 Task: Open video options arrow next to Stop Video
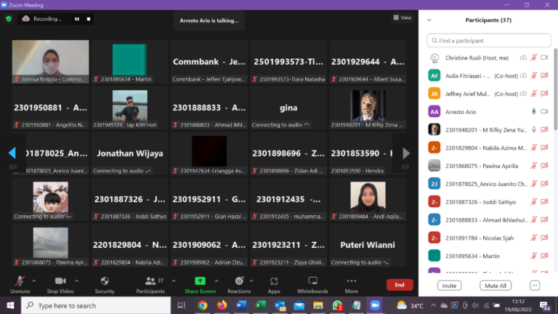76,281
